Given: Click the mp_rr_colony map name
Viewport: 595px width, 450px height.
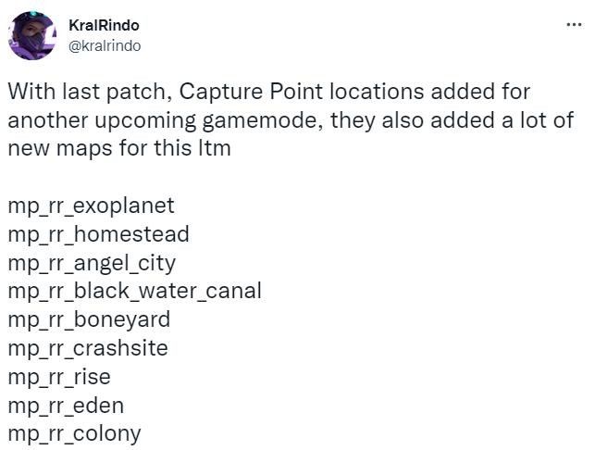Looking at the screenshot, I should [x=74, y=433].
